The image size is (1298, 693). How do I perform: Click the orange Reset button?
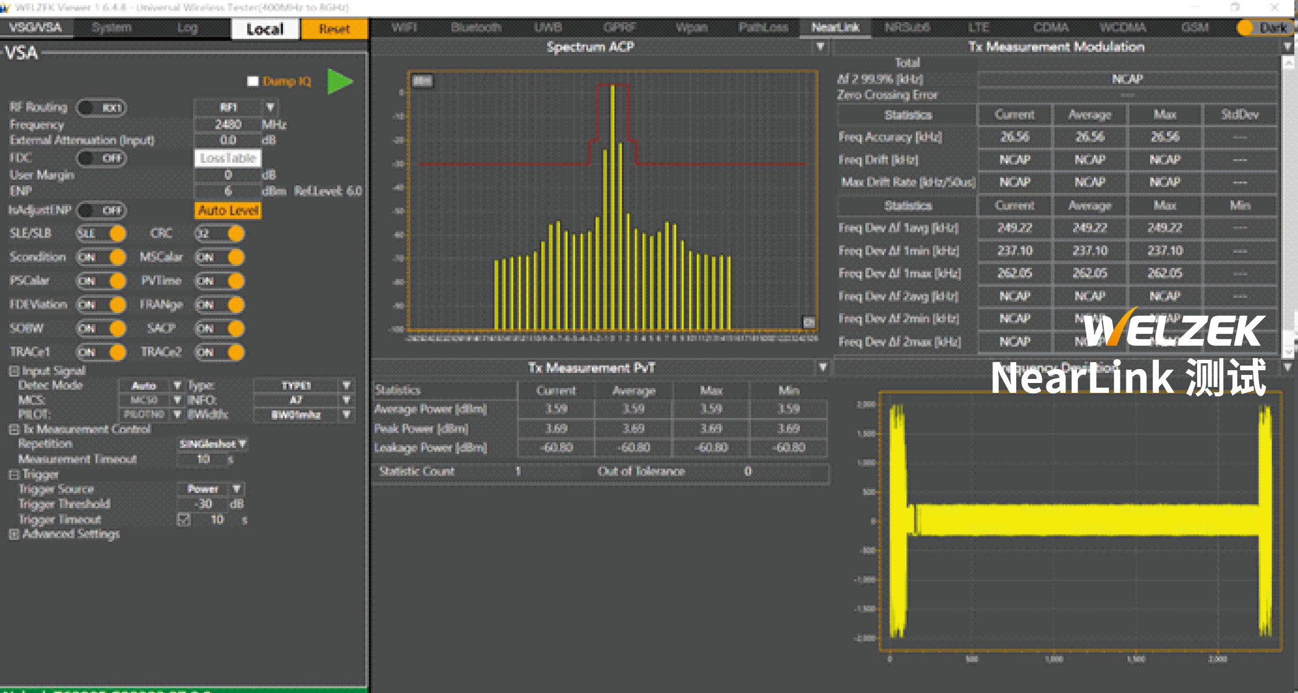[334, 29]
